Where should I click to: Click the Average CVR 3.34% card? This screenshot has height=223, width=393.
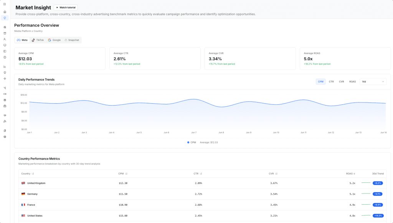pyautogui.click(x=250, y=59)
